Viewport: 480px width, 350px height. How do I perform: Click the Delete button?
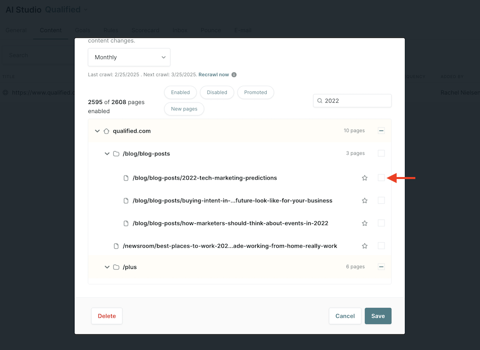tap(107, 316)
